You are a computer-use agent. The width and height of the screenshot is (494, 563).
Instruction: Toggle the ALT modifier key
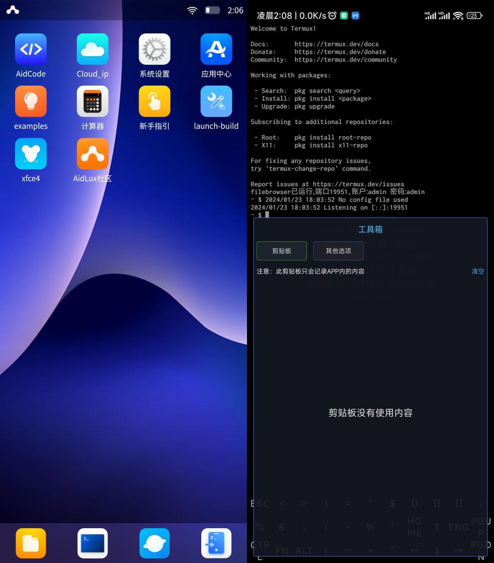coord(303,550)
